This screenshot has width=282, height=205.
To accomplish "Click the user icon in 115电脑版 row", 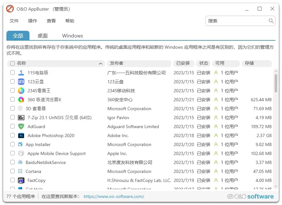I will coord(216,73).
